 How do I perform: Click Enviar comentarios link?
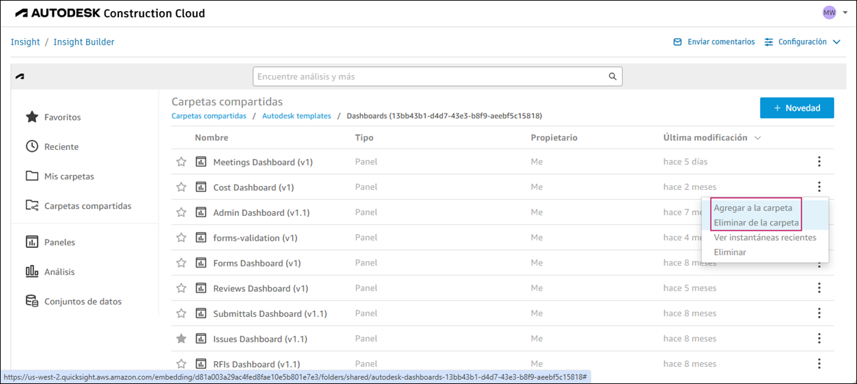point(721,42)
